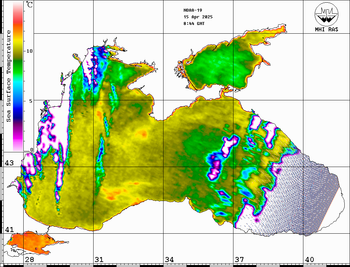The width and height of the screenshot is (350, 267).
Task: Click latitude label '43'
Action: click(9, 163)
